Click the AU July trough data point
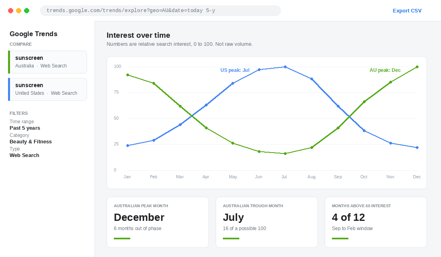Viewport: 441px width, 257px height. tap(285, 153)
